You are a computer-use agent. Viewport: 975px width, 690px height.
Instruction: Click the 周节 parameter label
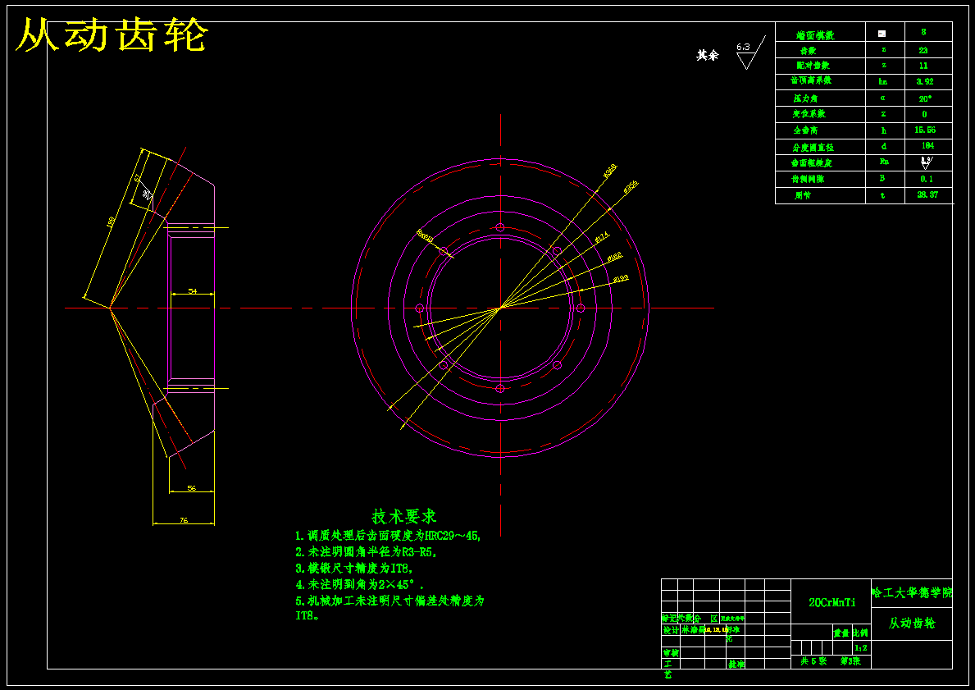(x=803, y=194)
